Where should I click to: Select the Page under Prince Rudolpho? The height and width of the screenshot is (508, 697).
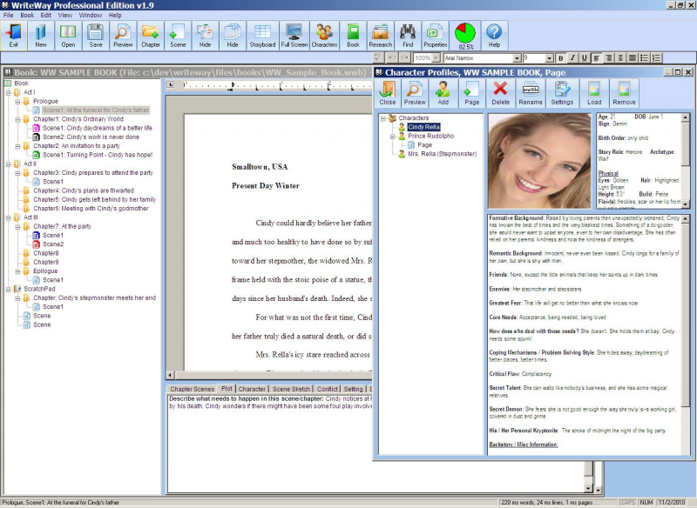click(x=424, y=145)
